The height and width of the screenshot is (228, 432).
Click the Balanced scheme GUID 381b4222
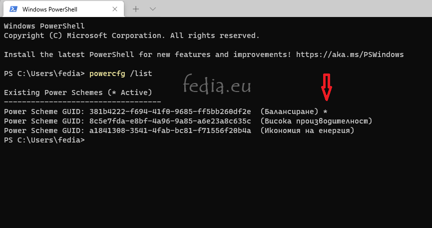170,111
